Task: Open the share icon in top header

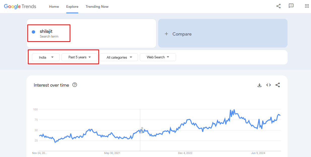Action: tap(279, 6)
